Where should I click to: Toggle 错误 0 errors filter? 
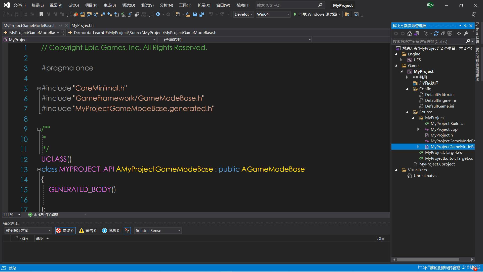click(65, 230)
